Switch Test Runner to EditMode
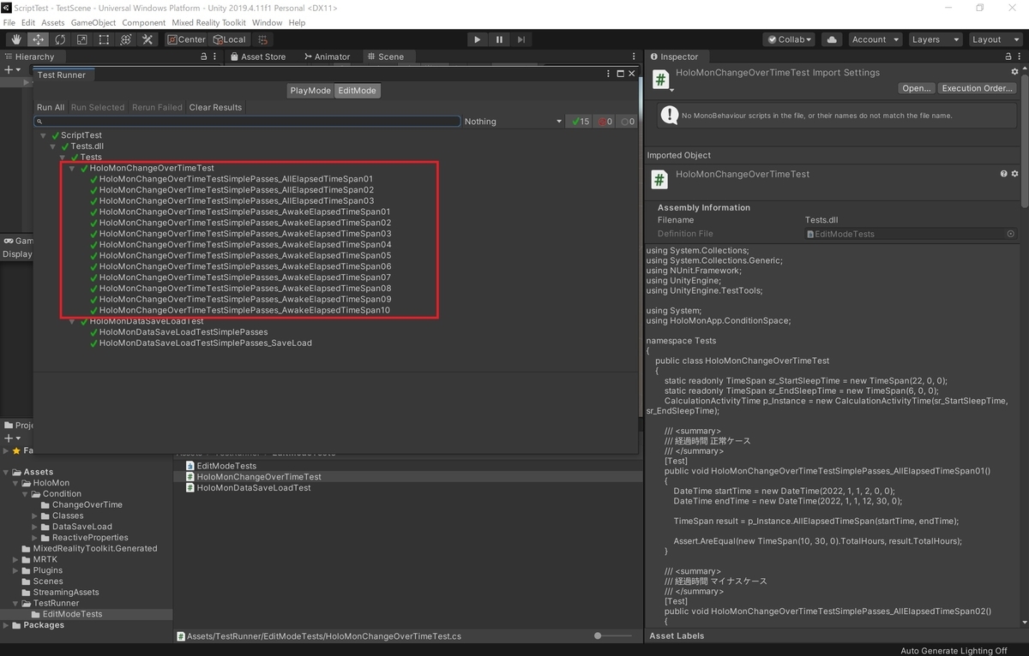 click(357, 90)
